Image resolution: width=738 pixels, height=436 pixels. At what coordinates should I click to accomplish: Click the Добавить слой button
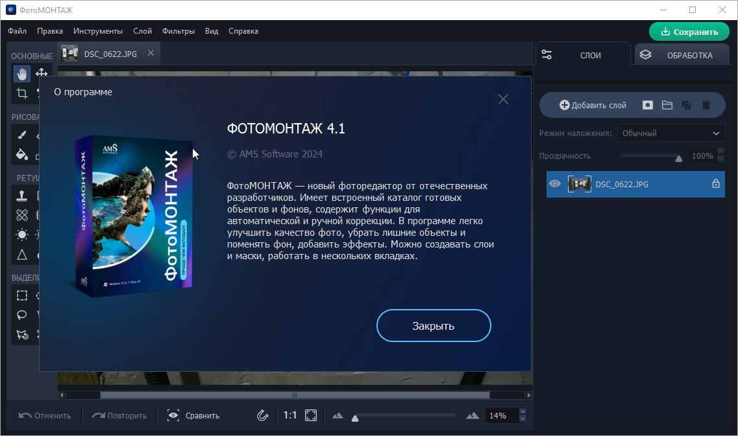point(593,105)
